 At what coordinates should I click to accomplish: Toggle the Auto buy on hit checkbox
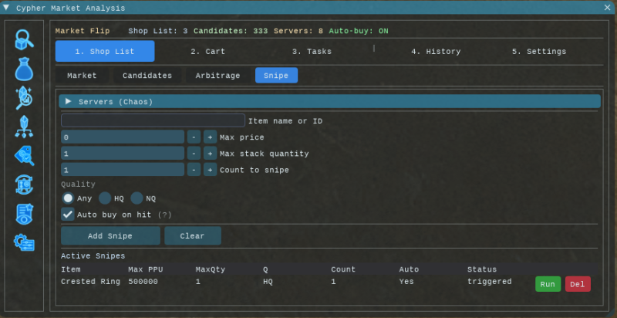click(x=69, y=214)
